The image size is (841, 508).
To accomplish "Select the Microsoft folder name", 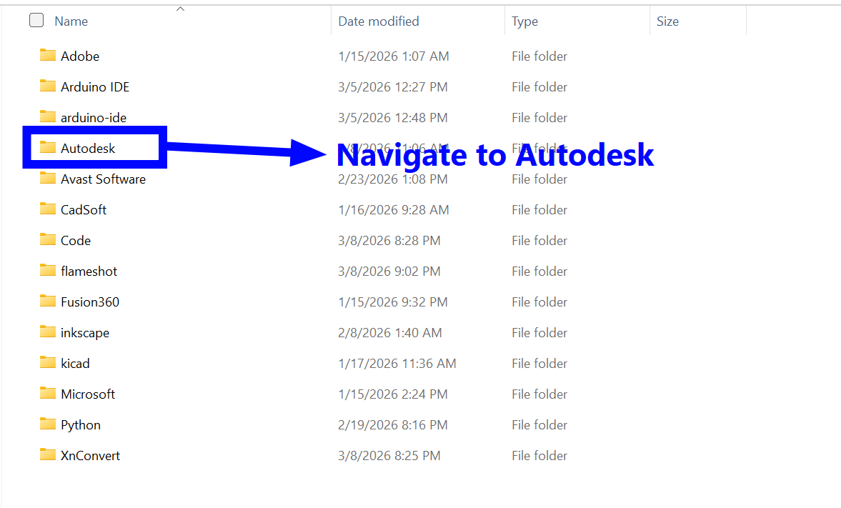I will [x=88, y=394].
